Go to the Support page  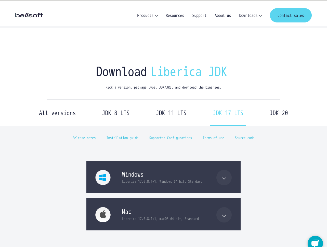tap(199, 16)
